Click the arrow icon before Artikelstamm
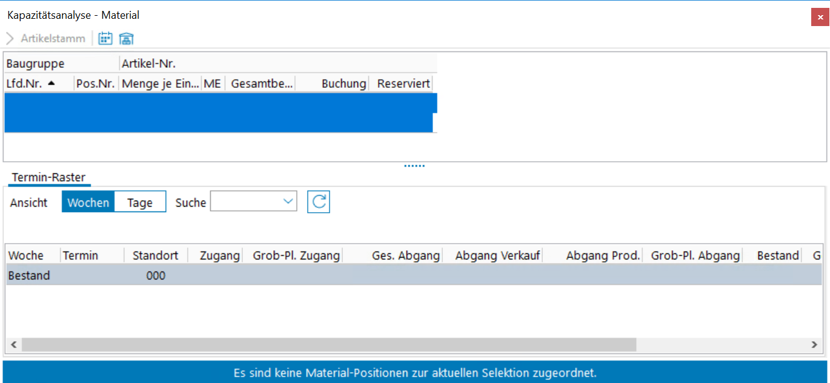Image resolution: width=830 pixels, height=383 pixels. pyautogui.click(x=10, y=39)
